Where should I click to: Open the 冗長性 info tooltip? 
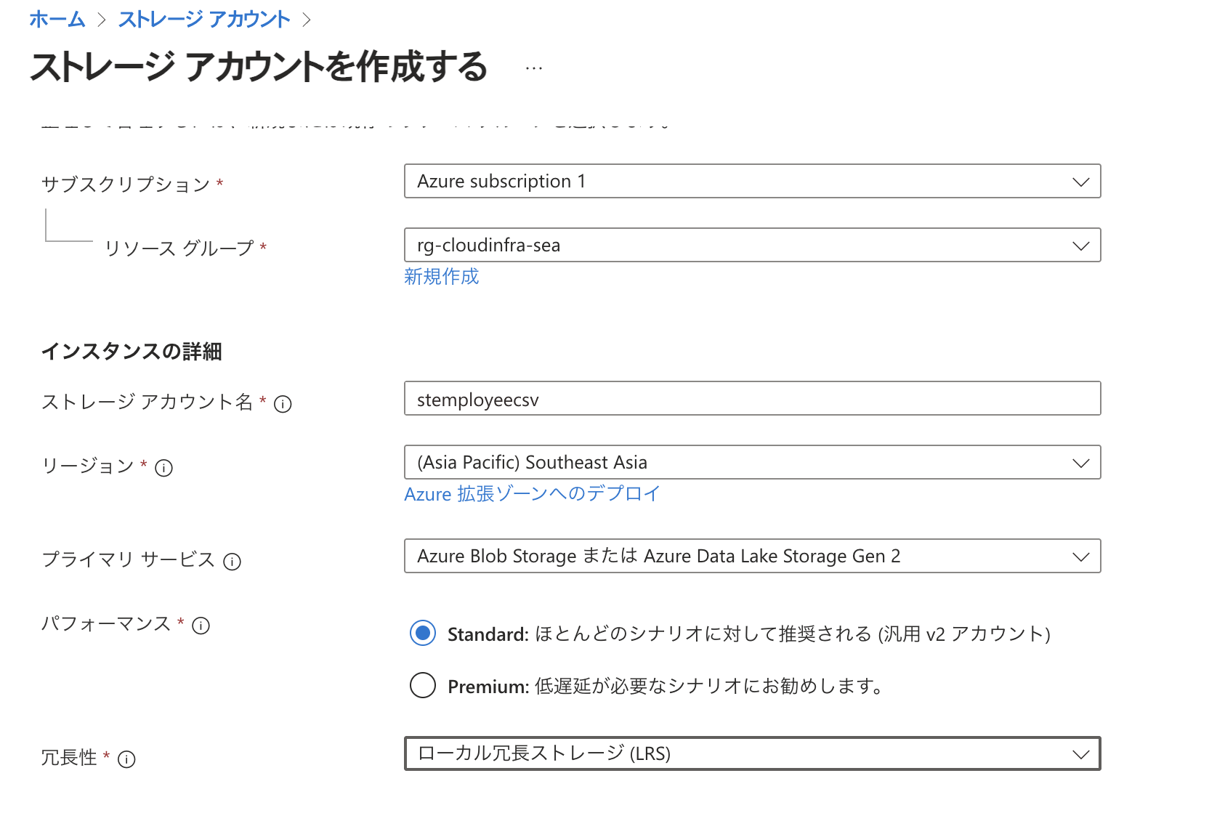coord(128,760)
